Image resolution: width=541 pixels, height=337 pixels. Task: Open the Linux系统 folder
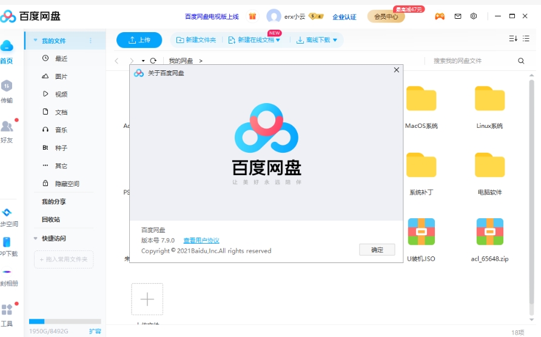tap(489, 99)
